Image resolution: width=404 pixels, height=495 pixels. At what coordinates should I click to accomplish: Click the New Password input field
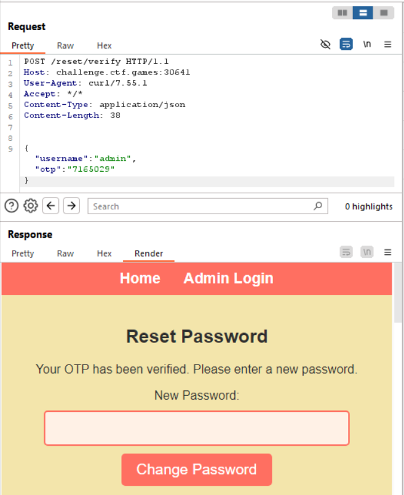(x=197, y=428)
